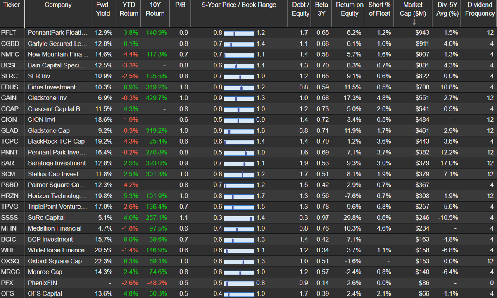497x298 pixels.
Task: Sort by 10Y Return column header
Action: 155,9
